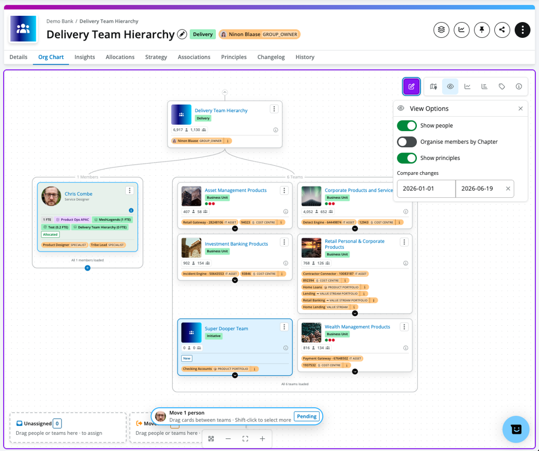
Task: Click the blue info dot on Chris Combe card
Action: [131, 211]
